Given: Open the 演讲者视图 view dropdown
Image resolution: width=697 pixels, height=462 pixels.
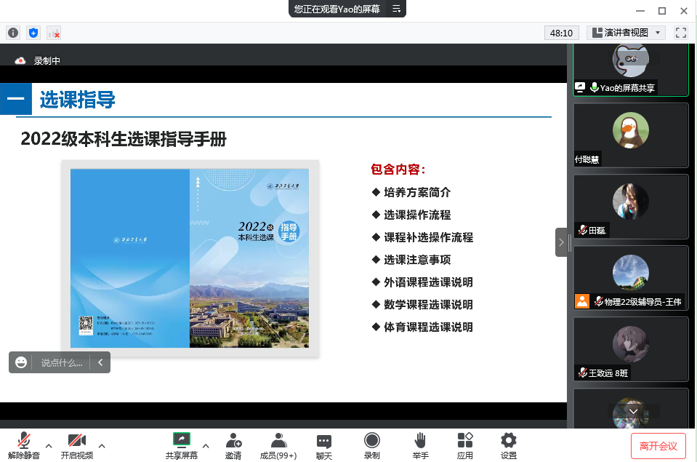Looking at the screenshot, I should point(626,33).
